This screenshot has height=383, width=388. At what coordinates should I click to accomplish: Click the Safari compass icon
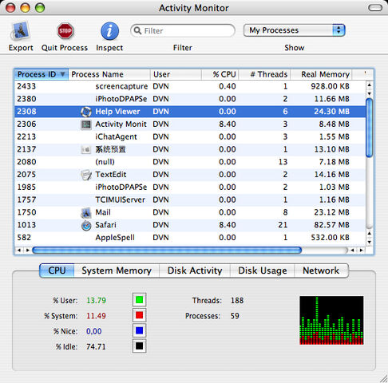tap(86, 225)
